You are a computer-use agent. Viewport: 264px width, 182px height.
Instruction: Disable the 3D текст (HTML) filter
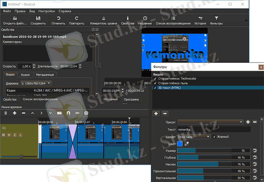(x=155, y=88)
